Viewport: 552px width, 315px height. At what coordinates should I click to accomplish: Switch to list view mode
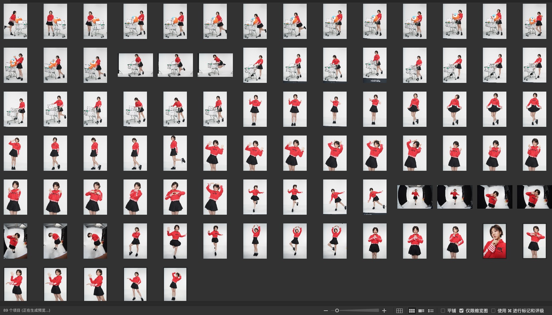click(431, 311)
